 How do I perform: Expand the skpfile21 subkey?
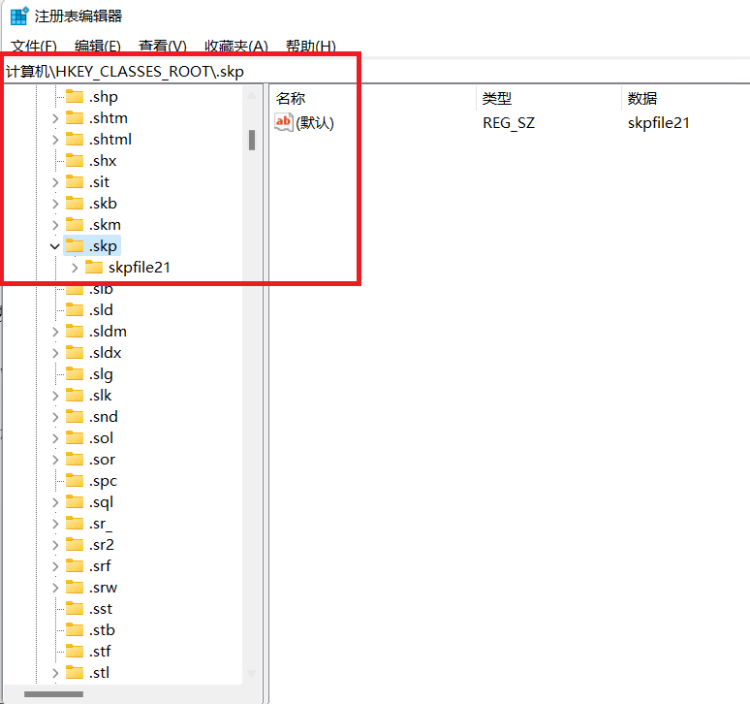[75, 268]
